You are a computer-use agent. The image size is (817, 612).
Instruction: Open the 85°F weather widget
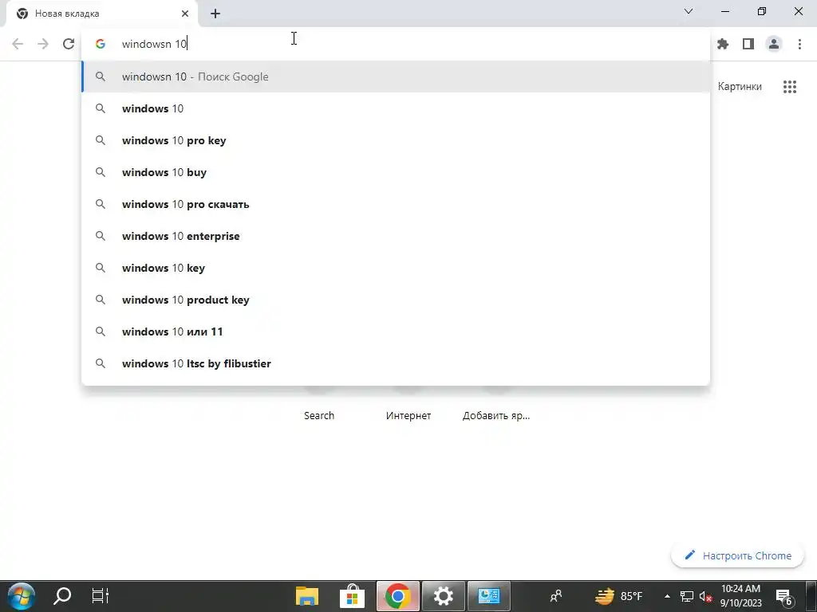[x=619, y=596]
